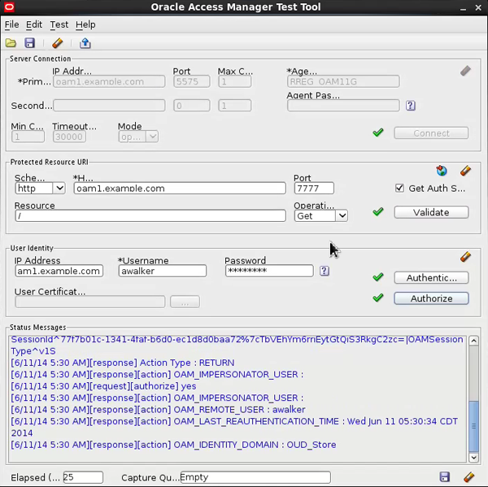This screenshot has height=487, width=488.
Task: Click the Resource path input field
Action: point(150,215)
